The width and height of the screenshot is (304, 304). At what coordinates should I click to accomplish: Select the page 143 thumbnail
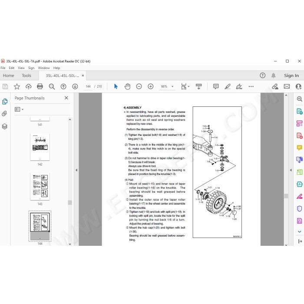click(40, 186)
